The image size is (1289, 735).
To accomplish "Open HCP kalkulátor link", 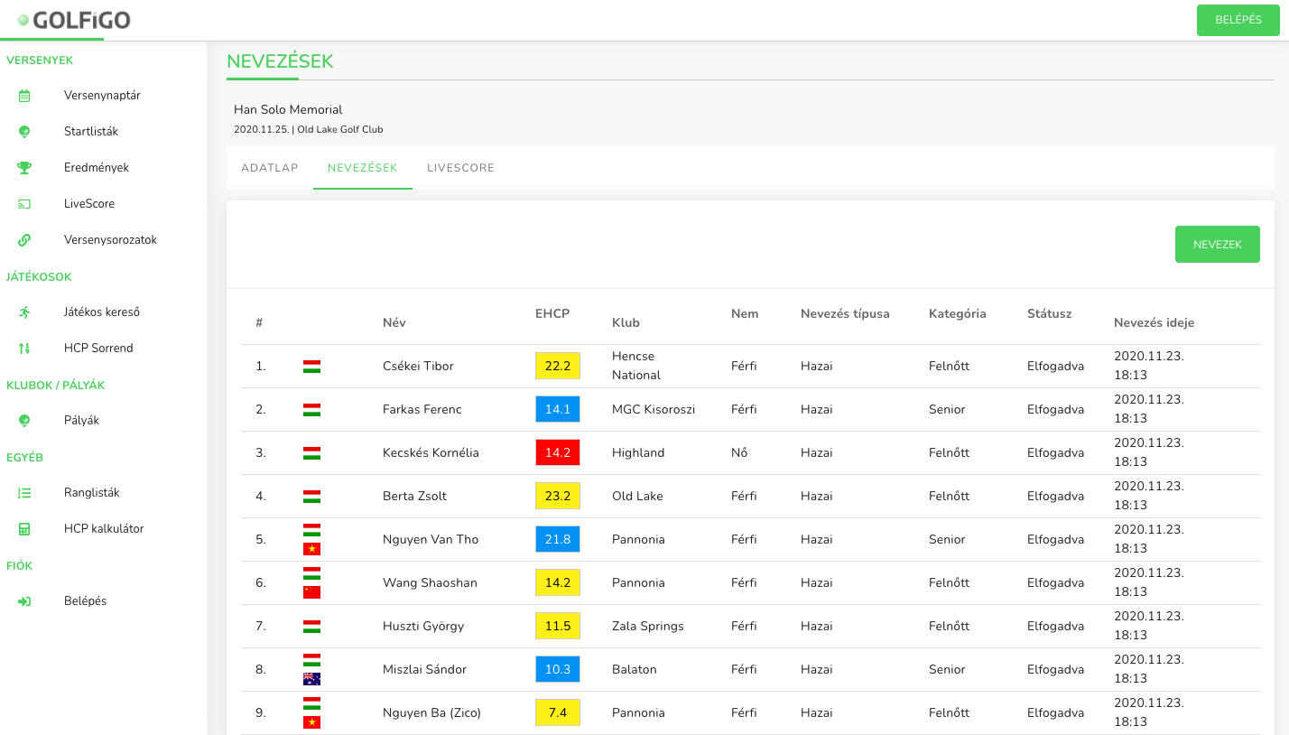I will [104, 529].
